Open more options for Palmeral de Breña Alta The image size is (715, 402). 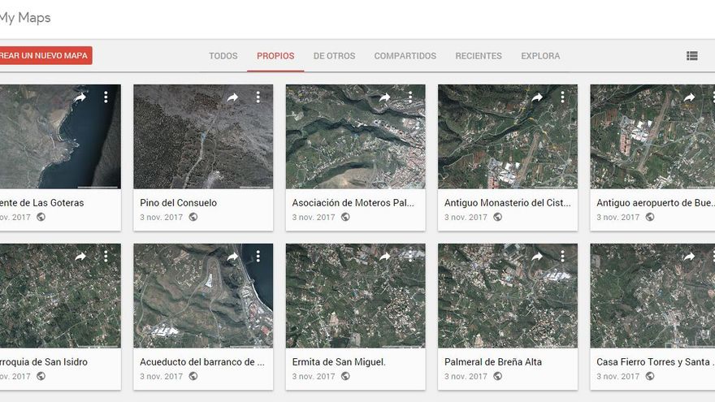coord(562,257)
